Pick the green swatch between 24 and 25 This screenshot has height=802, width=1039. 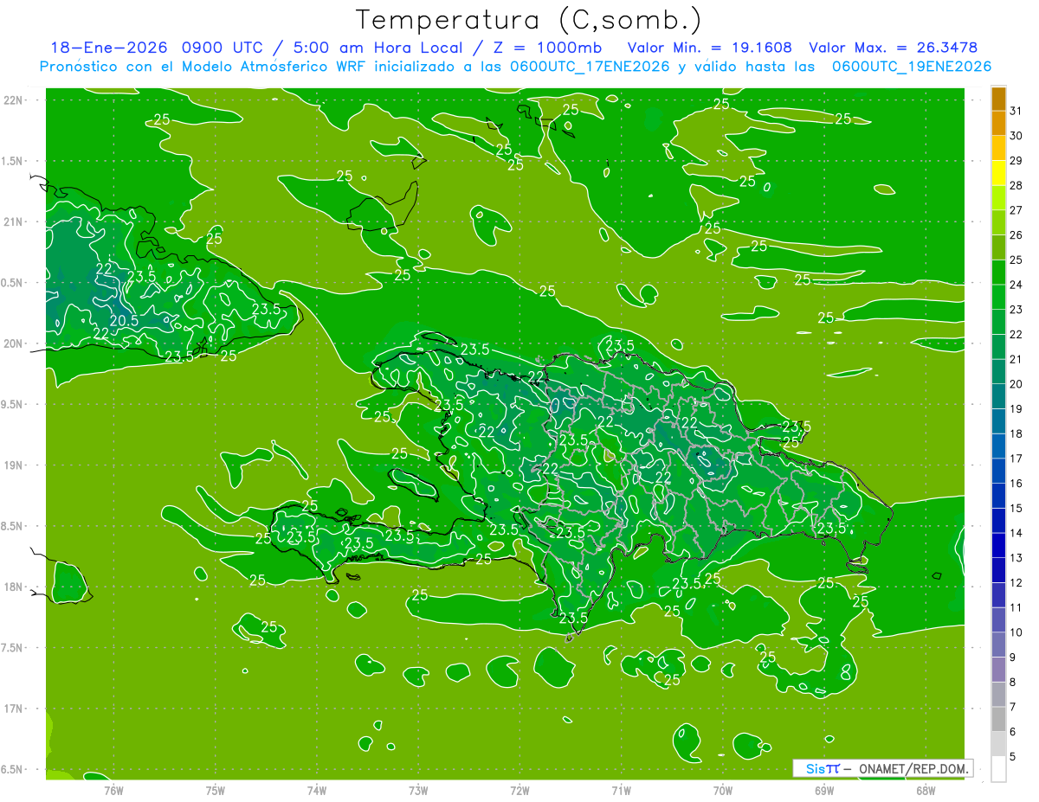point(998,273)
